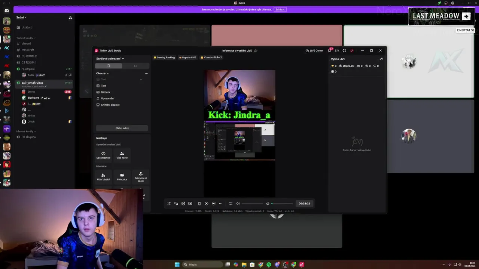Select the call-jentak-visco voice channel

pos(44,84)
